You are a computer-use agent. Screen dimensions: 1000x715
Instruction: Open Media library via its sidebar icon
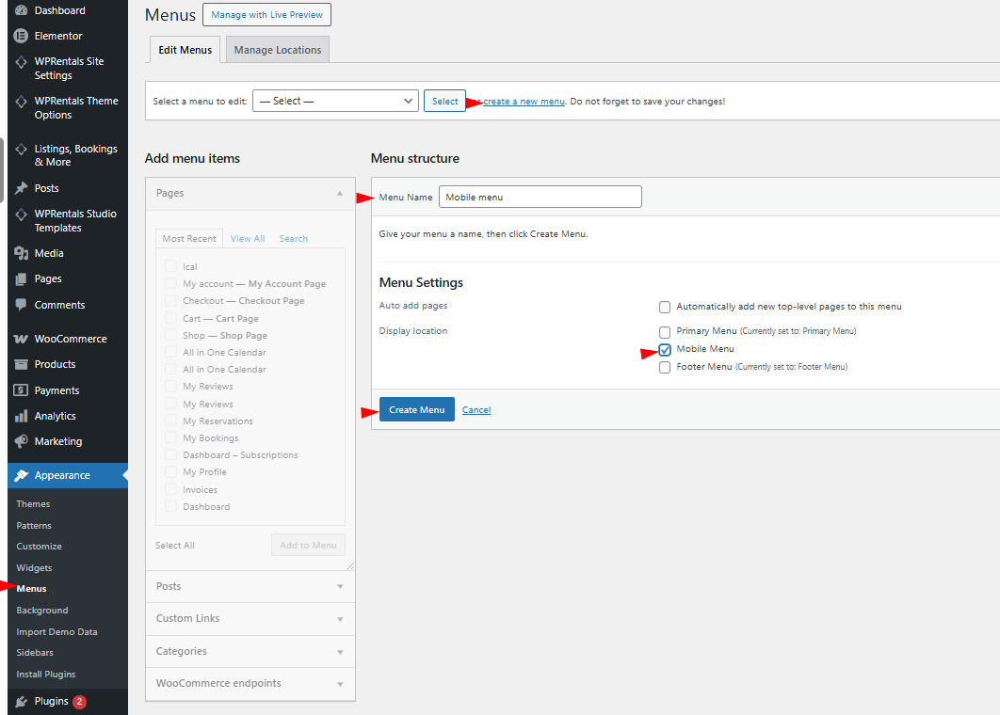coord(21,253)
